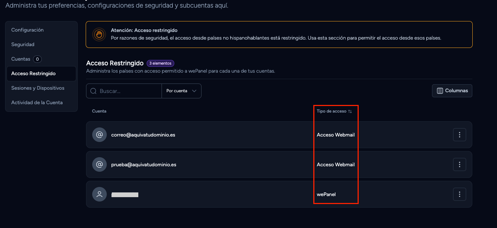This screenshot has height=228, width=497.
Task: Select Acceso Restringido sidebar item
Action: [x=41, y=73]
